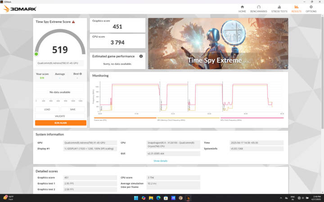The height and width of the screenshot is (202, 324).
Task: Toggle the yellow GPU Memory Clock legend line
Action: pos(188,118)
